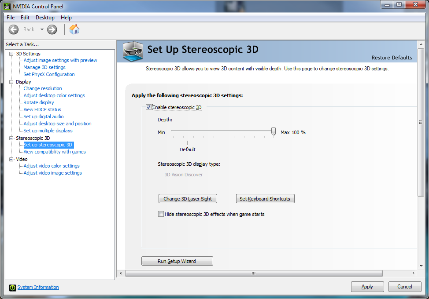Click the NVIDIA Control Panel title icon
Screen dimensions: 429x299
(x=7, y=6)
